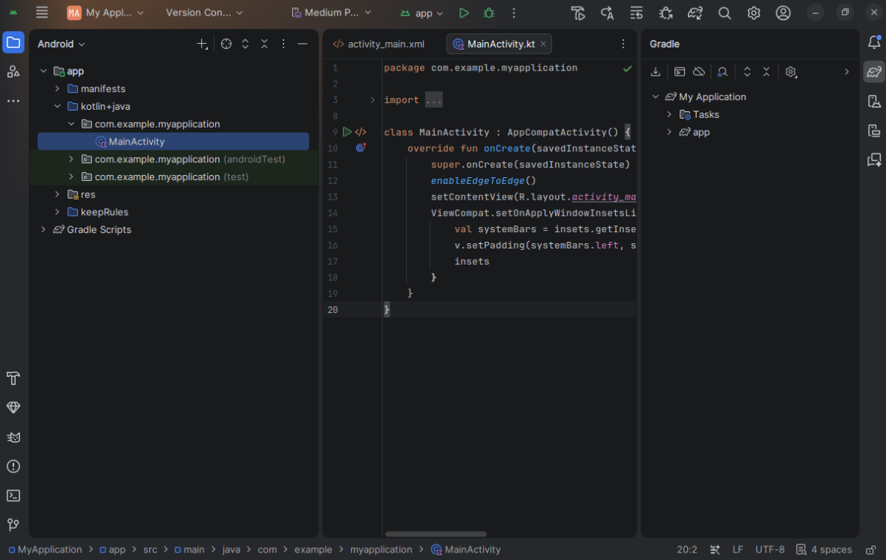Open the Project tool window
This screenshot has height=560, width=886.
tap(13, 43)
